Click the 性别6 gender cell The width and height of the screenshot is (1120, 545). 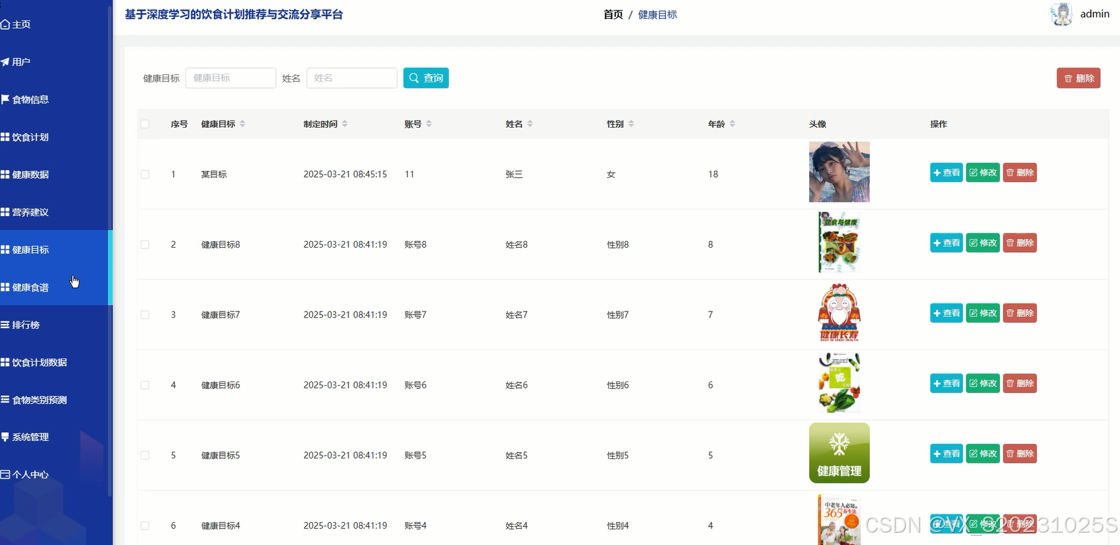[617, 385]
